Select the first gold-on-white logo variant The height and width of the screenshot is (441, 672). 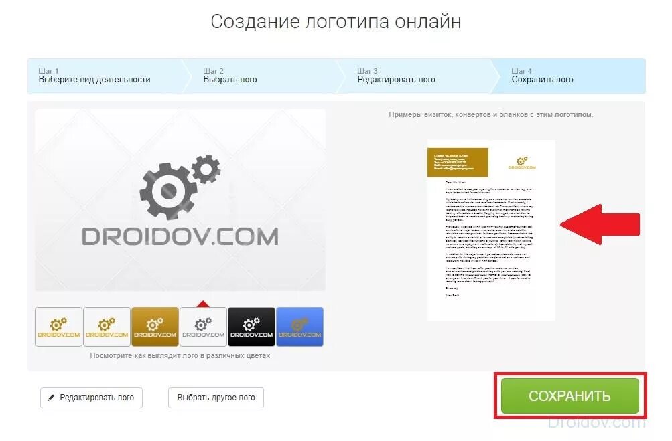[x=58, y=327]
